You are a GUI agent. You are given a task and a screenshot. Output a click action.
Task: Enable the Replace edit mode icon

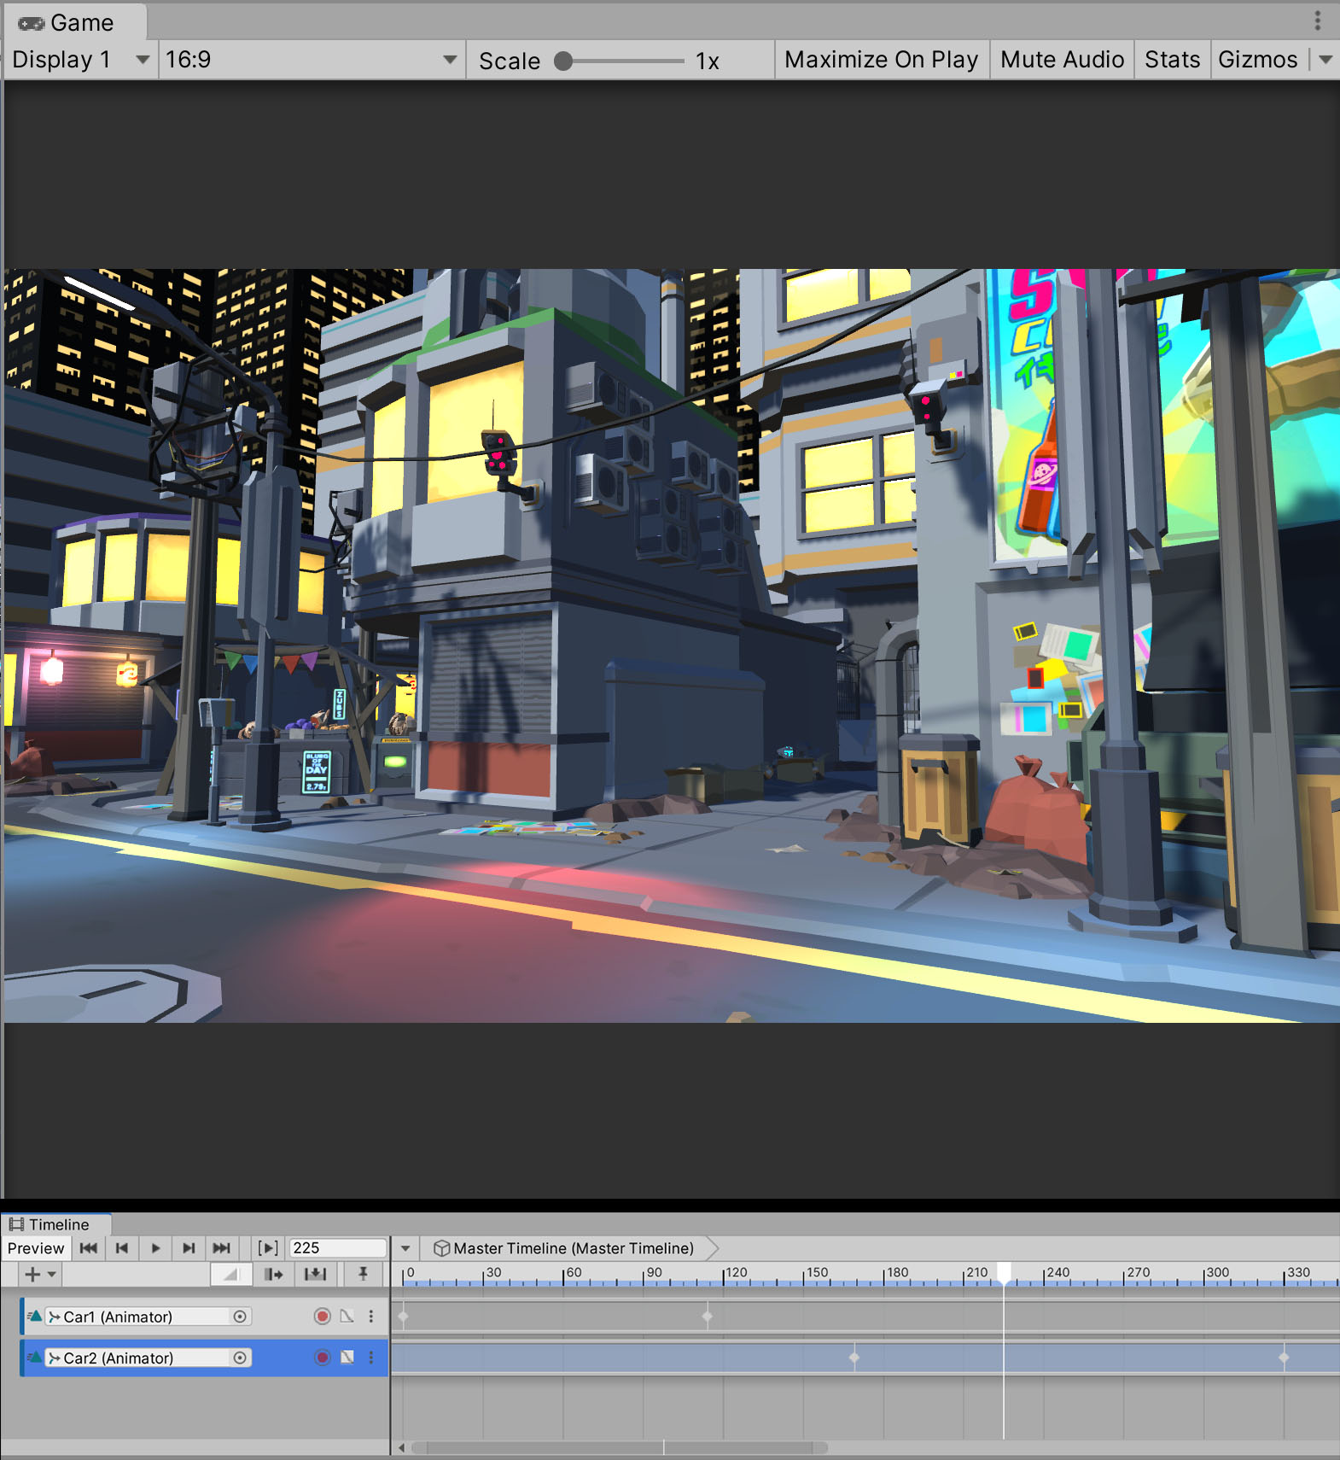pyautogui.click(x=315, y=1275)
